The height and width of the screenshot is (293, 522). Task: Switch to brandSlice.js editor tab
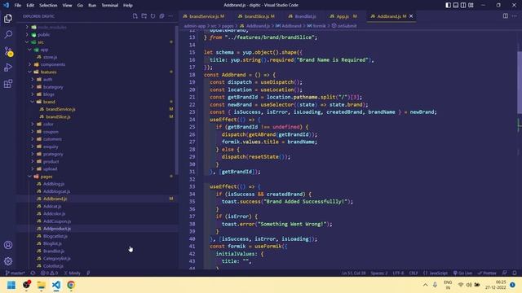tap(257, 16)
